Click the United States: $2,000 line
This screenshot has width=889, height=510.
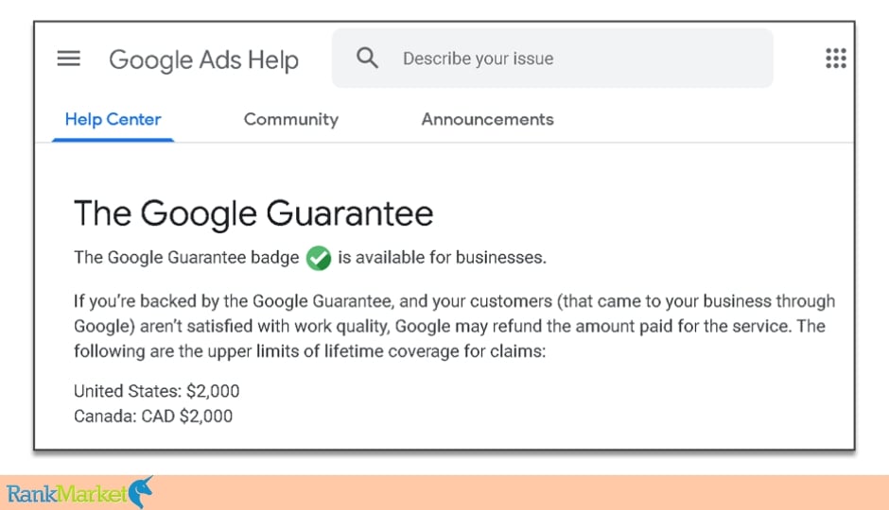point(156,391)
